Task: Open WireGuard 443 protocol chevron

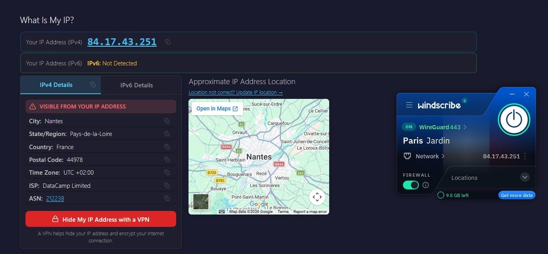Action: [x=465, y=127]
